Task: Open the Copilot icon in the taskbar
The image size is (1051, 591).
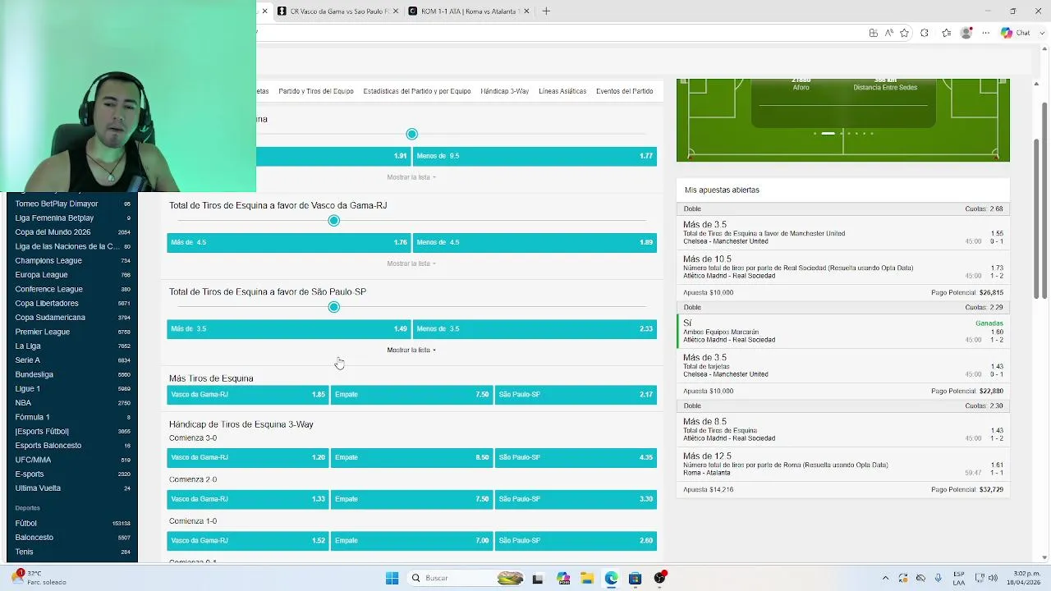Action: pos(562,578)
